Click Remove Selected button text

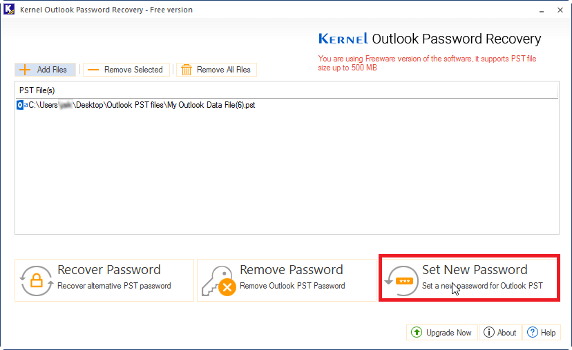[133, 70]
